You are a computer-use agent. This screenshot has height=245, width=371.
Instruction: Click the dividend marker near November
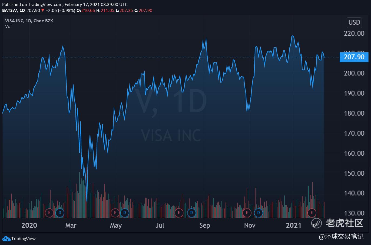[x=259, y=213]
